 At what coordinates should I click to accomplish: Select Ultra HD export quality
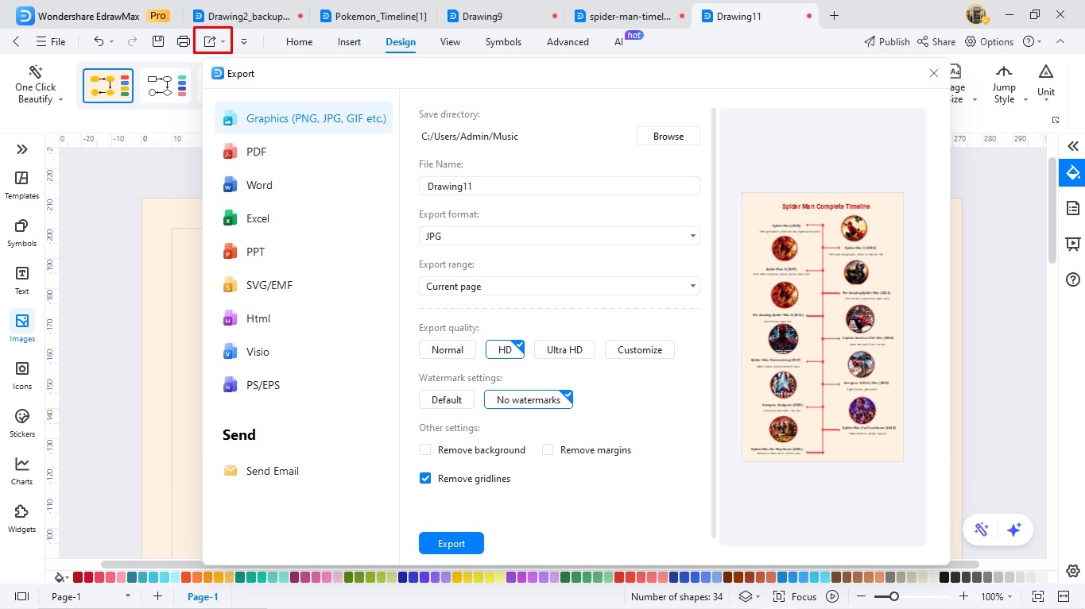click(564, 349)
